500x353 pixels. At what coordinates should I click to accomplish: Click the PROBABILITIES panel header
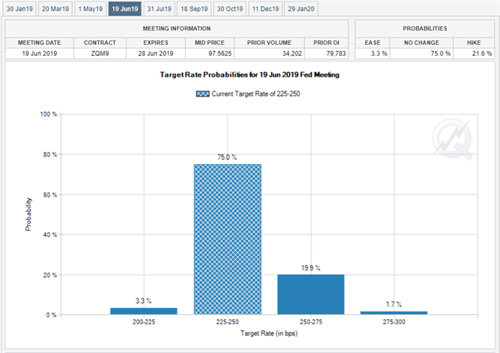(x=425, y=29)
